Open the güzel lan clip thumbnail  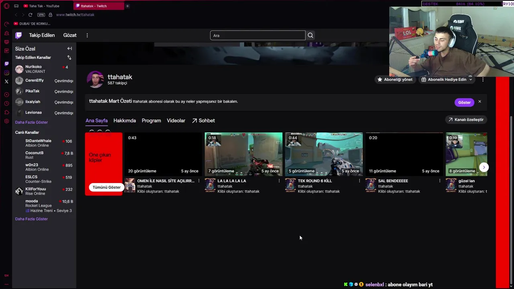pyautogui.click(x=466, y=154)
